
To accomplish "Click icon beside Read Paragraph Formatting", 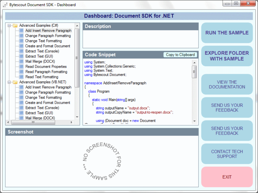I will [21, 72].
